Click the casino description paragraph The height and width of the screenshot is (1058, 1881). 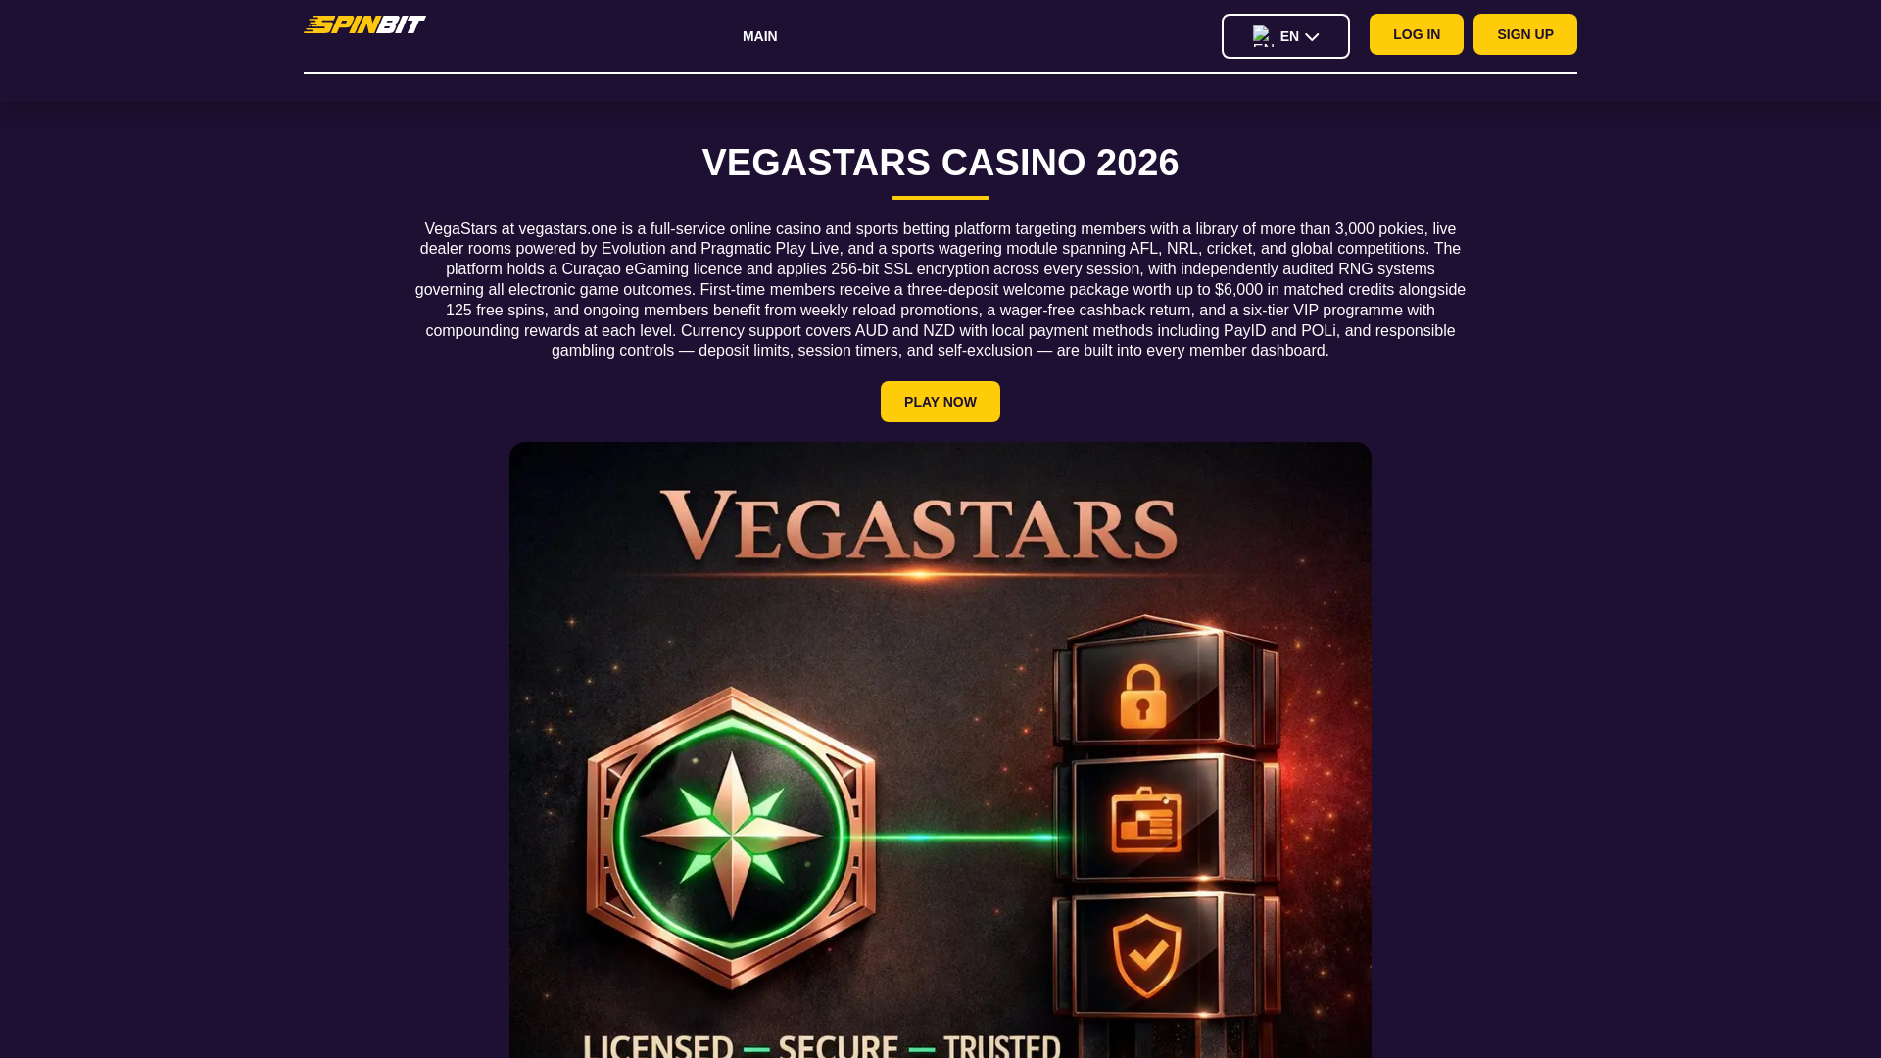940,290
